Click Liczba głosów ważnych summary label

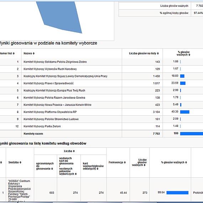pyautogui.click(x=175, y=6)
